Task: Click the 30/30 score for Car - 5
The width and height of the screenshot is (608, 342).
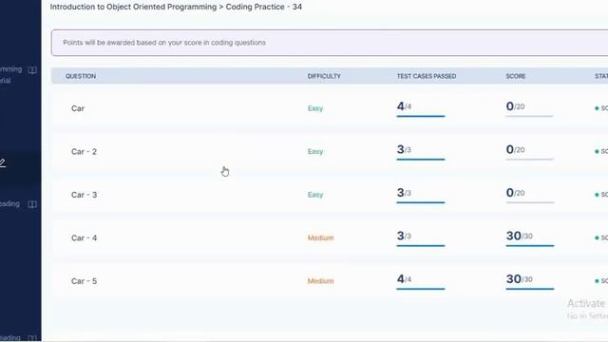Action: [x=520, y=278]
